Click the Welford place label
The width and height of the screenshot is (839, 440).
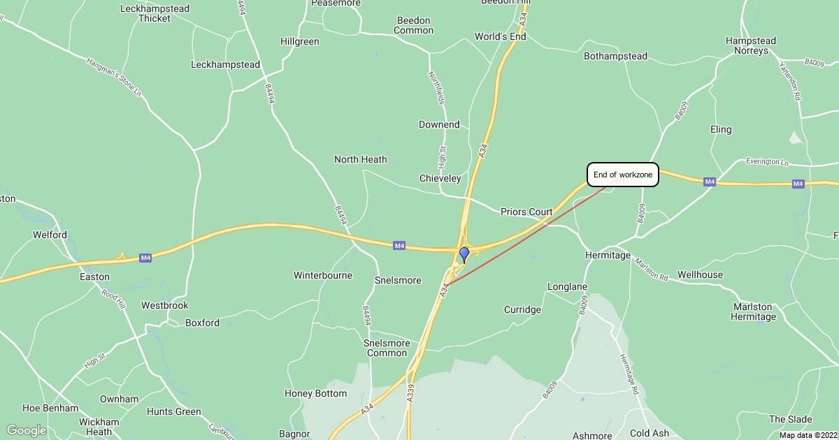tap(50, 235)
